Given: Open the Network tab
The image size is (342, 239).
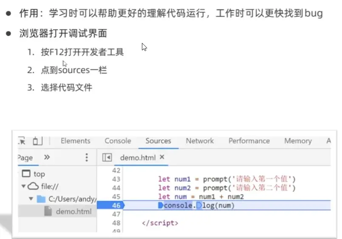Looking at the screenshot, I should tap(200, 141).
